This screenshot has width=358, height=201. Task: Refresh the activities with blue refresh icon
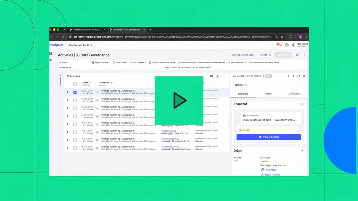tap(297, 55)
